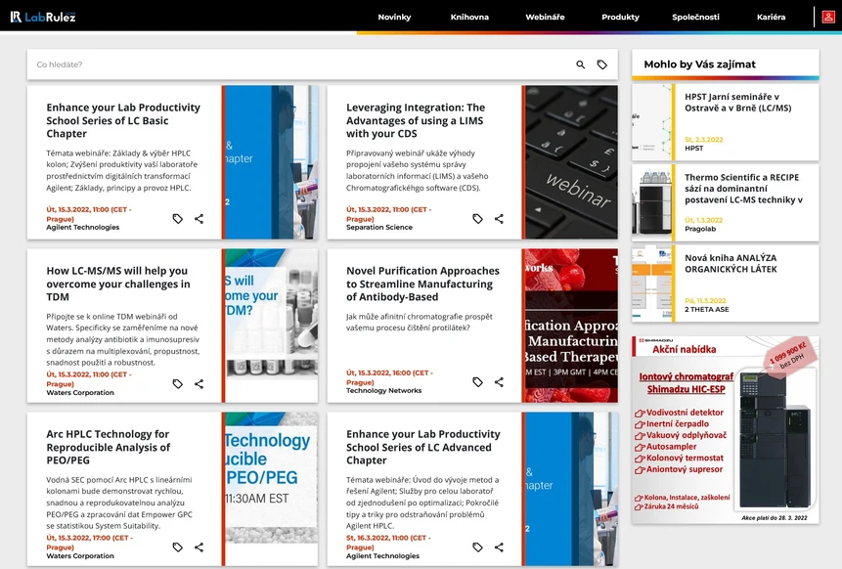
Task: Click tag icon on LIMS with CDS card
Action: tap(477, 218)
